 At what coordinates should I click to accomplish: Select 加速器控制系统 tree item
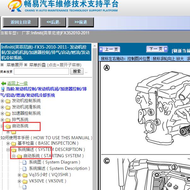pos(26,113)
